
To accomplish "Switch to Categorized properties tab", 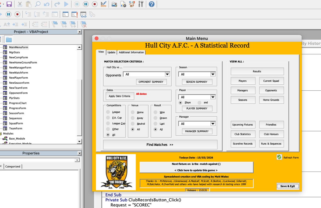I will pos(13,166).
